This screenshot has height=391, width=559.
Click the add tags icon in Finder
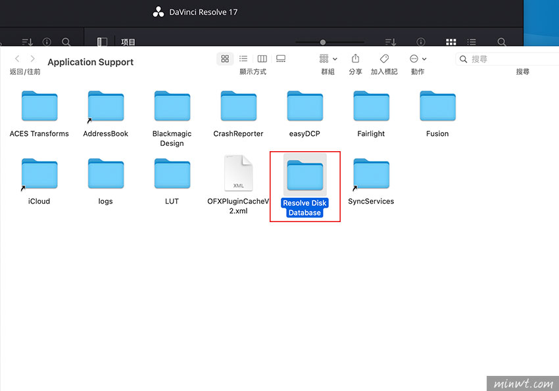click(x=384, y=58)
